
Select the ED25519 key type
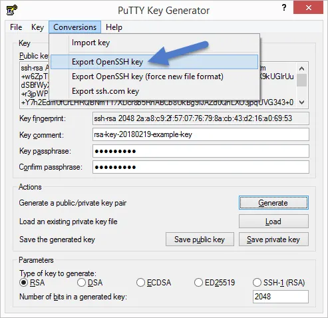pyautogui.click(x=214, y=283)
